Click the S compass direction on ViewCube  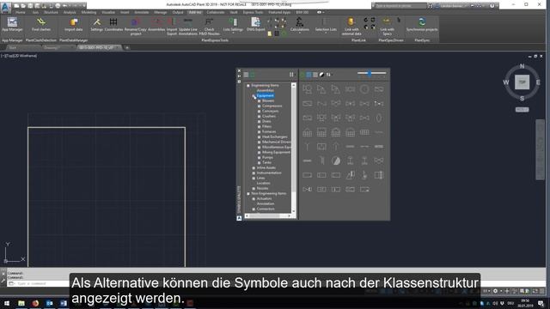522,99
